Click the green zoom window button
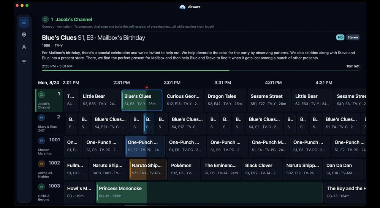 [x=27, y=5]
